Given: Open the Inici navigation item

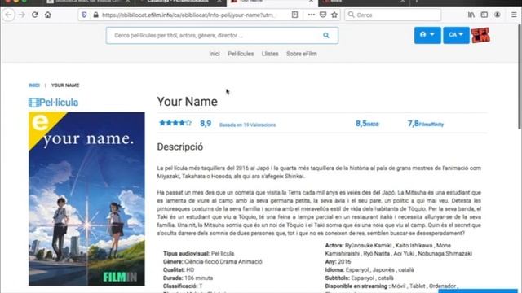Looking at the screenshot, I should click(215, 54).
